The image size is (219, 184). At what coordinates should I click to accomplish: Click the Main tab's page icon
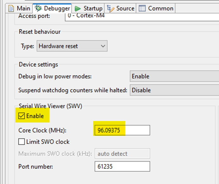[11, 8]
